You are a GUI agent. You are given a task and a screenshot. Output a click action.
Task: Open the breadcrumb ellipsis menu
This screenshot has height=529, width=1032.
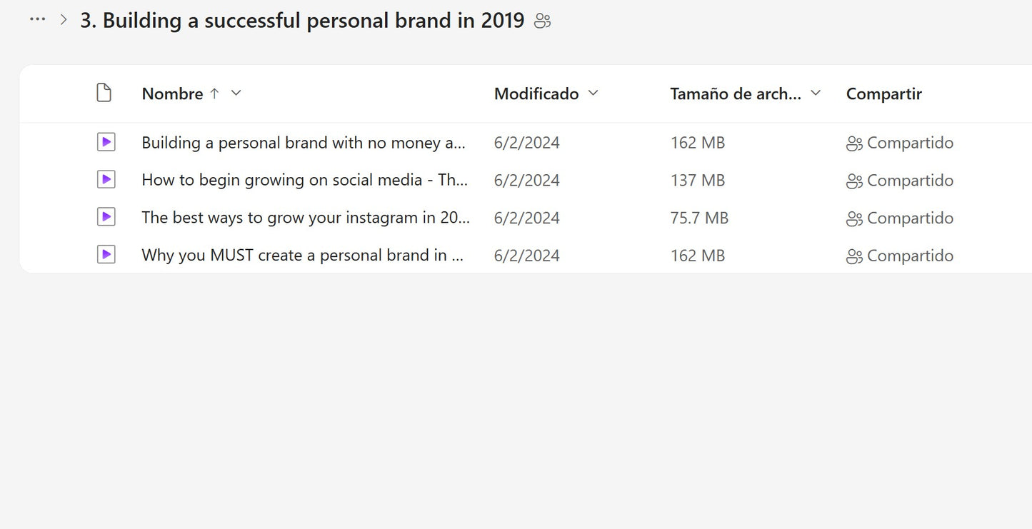coord(37,20)
